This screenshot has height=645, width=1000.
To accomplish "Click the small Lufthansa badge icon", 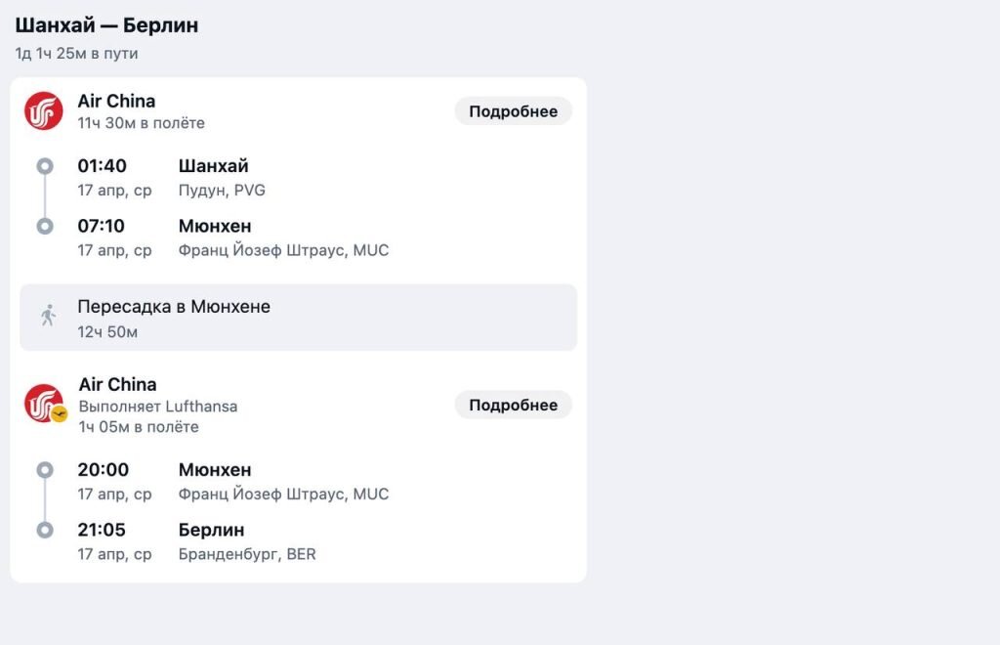I will [x=60, y=414].
